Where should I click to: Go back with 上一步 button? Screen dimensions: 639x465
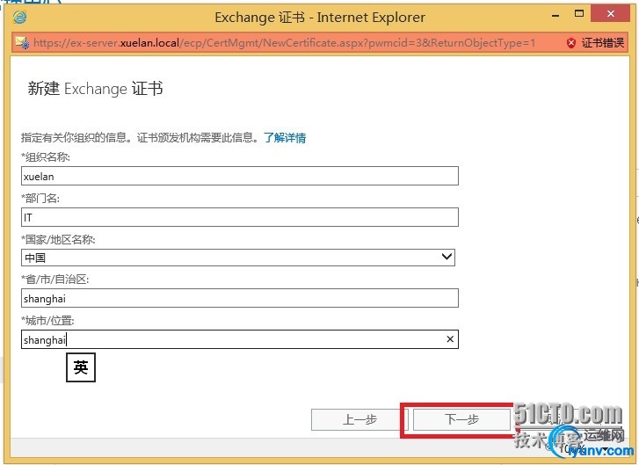[x=359, y=419]
